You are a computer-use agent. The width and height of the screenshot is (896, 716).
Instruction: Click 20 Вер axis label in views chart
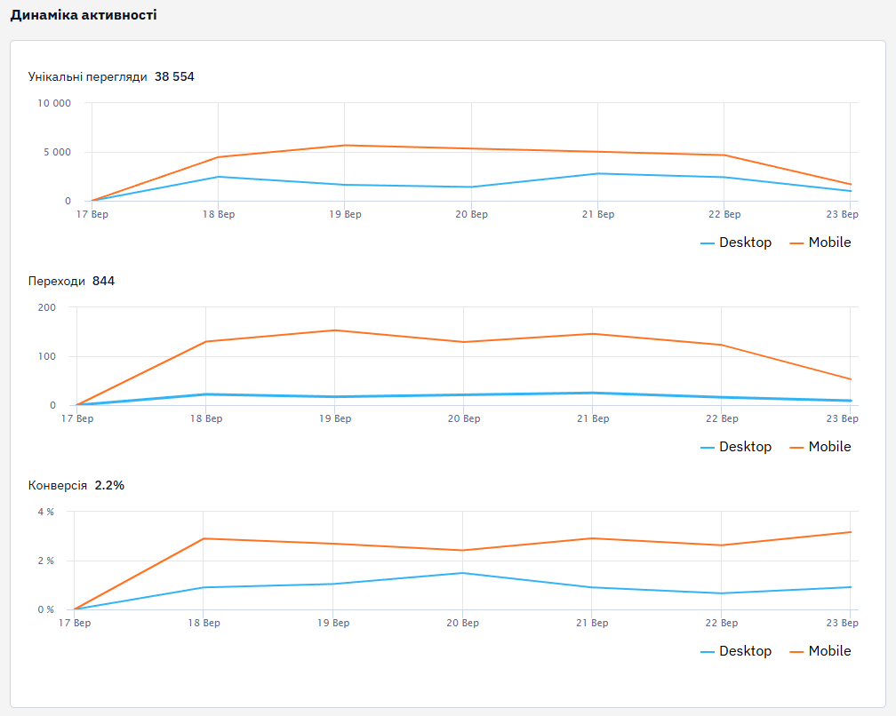[x=471, y=214]
